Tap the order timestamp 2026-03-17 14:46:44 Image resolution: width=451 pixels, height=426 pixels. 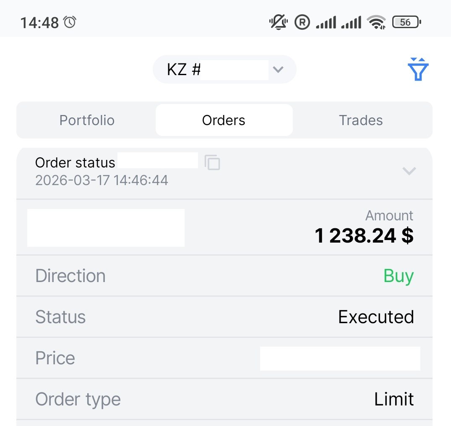click(x=102, y=180)
